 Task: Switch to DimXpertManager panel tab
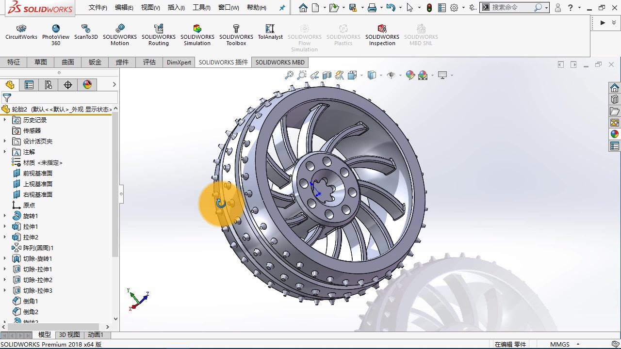point(68,85)
